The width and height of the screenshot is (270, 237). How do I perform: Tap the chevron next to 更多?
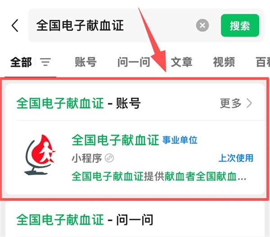(249, 103)
